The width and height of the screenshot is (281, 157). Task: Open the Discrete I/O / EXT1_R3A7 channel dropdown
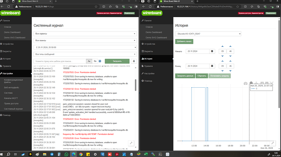208,34
